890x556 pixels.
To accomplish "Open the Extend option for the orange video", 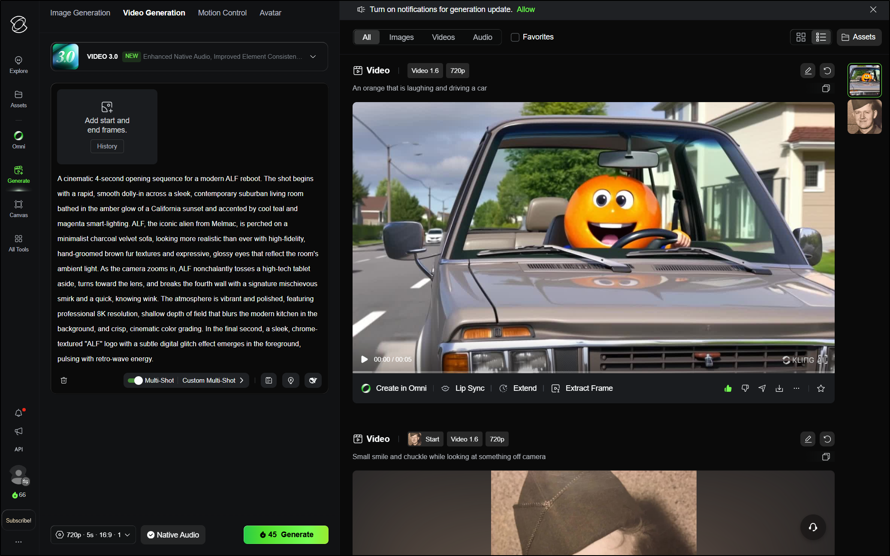I will 525,388.
